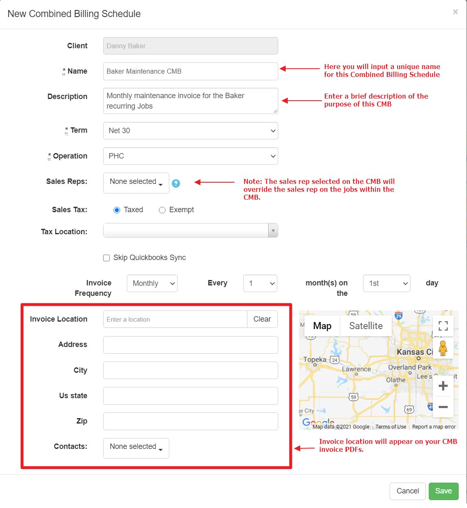
Task: Close the New Combined Billing Schedule dialog
Action: pos(455,12)
